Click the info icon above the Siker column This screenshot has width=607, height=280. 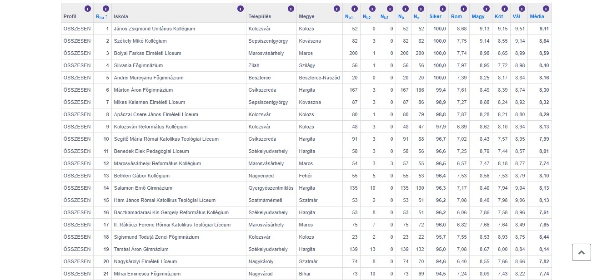coord(441,9)
